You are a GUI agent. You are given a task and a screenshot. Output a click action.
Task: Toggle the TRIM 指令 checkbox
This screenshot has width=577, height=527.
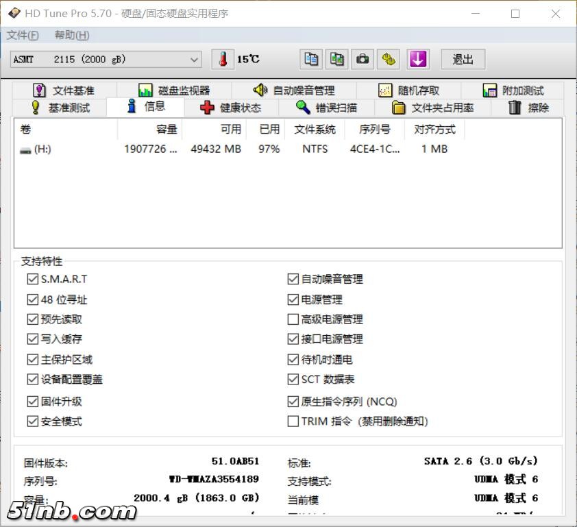(293, 421)
